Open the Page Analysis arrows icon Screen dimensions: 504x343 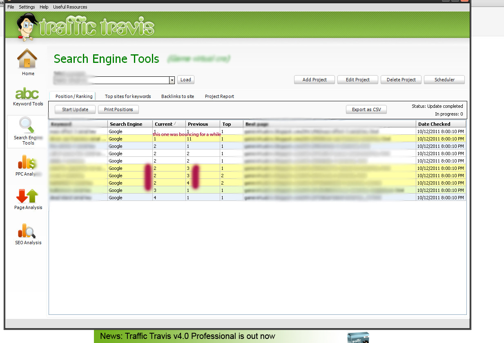tap(27, 196)
